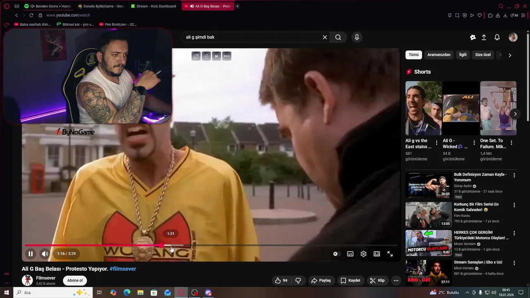Click the YouTube search magnifier button
The height and width of the screenshot is (298, 530).
(338, 37)
